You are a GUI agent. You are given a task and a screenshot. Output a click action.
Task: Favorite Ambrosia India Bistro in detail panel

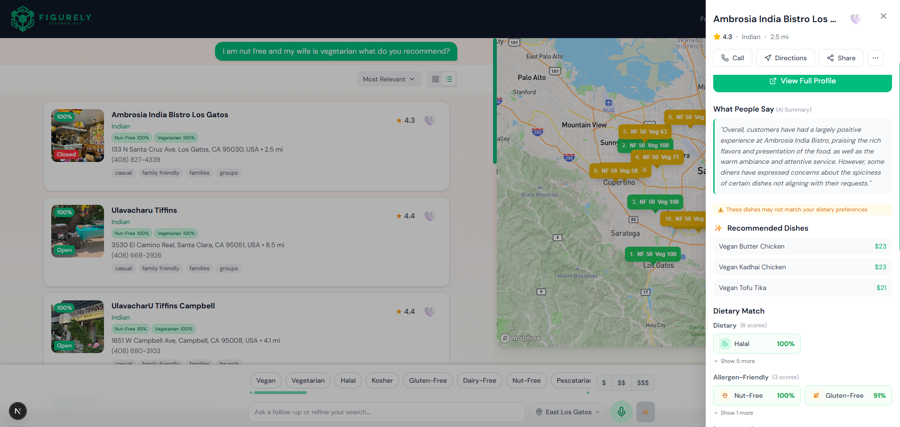856,19
